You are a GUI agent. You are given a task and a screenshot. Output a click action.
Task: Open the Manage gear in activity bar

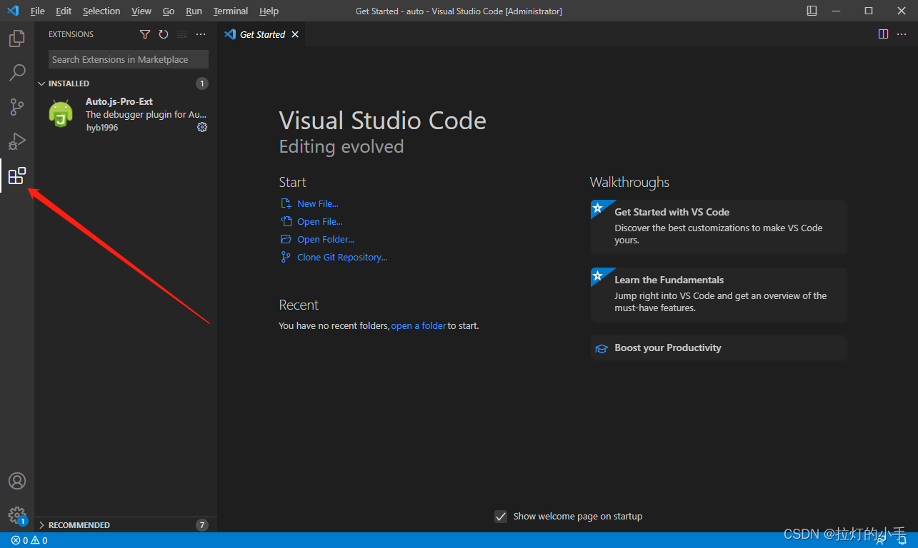click(17, 515)
